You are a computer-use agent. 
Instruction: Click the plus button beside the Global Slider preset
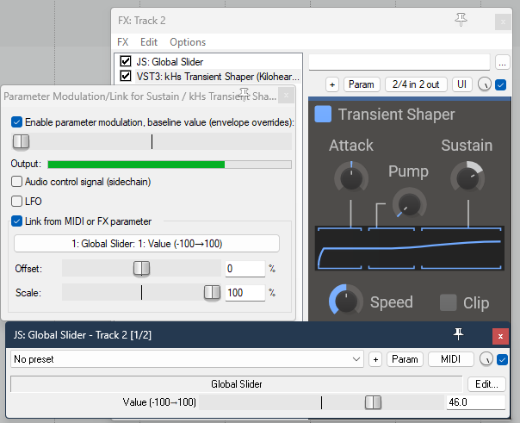[x=375, y=358]
